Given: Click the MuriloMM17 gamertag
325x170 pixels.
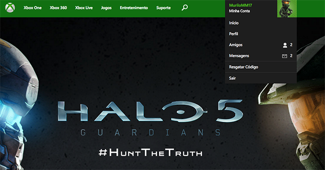Looking at the screenshot, I should point(240,5).
